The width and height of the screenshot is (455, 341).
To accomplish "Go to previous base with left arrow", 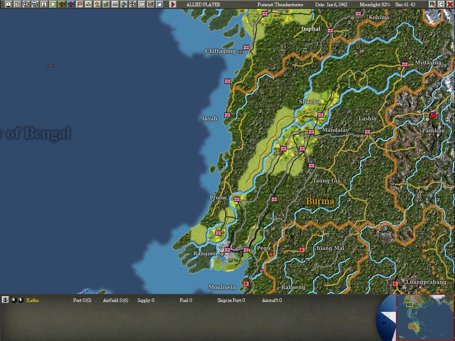I will pos(14,300).
